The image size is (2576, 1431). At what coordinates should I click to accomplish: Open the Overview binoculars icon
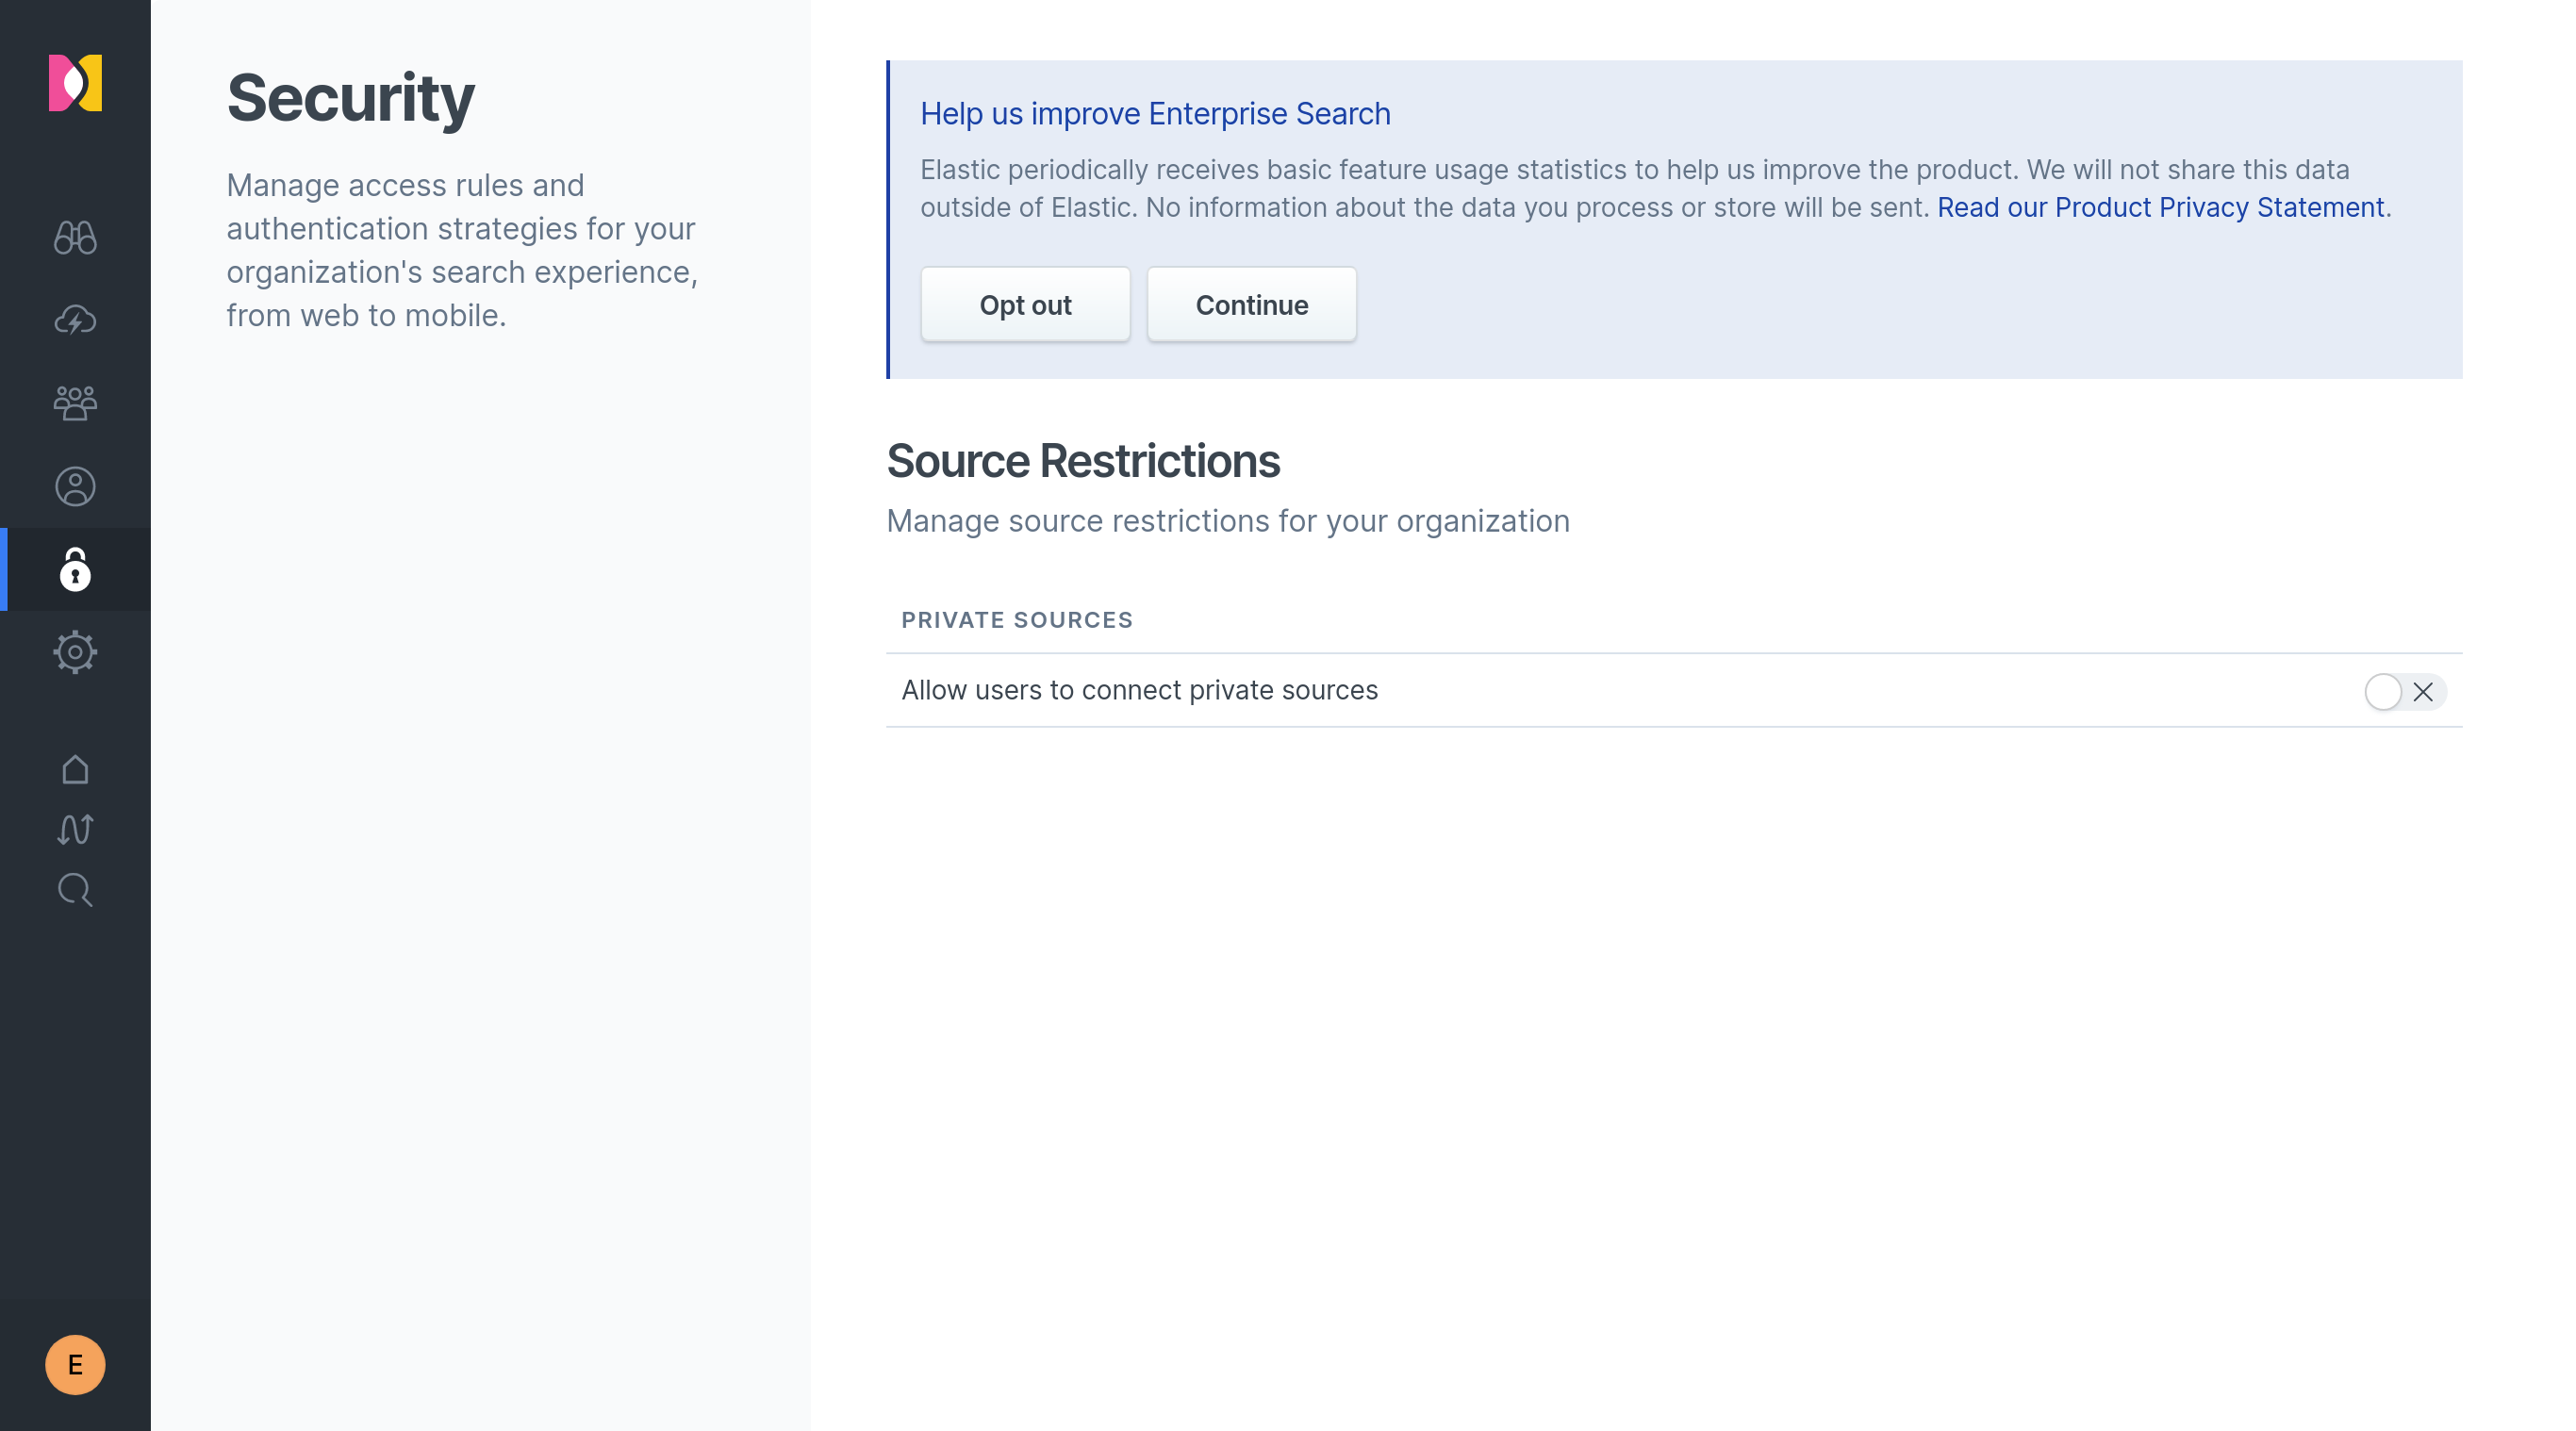tap(75, 237)
